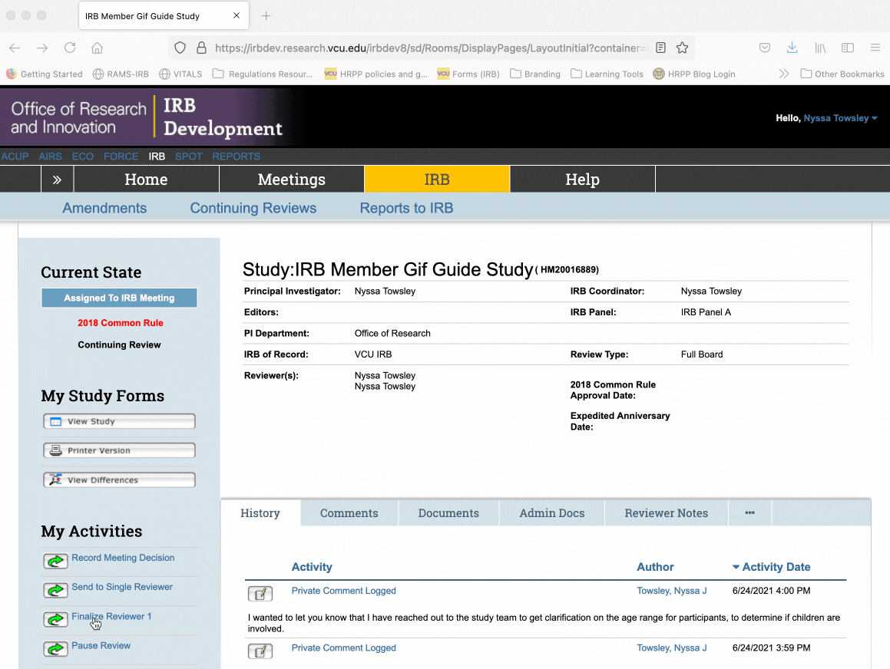Open the Documents tab

pos(448,513)
